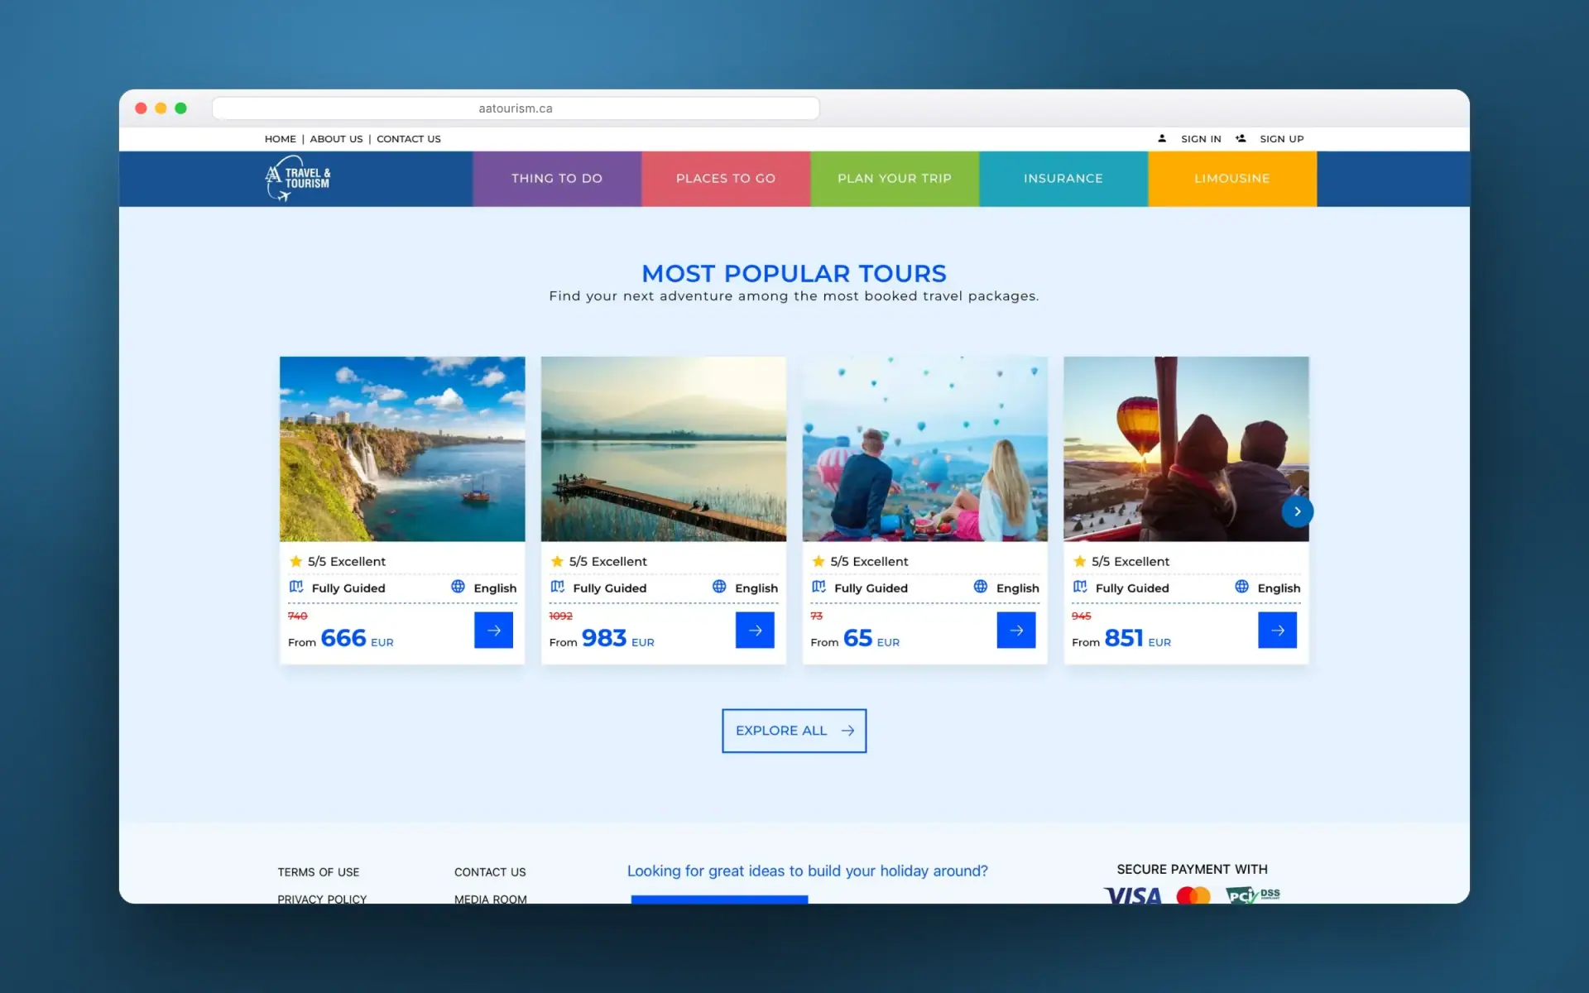Click the Fully Guided map icon on the 666 EUR card
The height and width of the screenshot is (993, 1589).
(x=296, y=587)
